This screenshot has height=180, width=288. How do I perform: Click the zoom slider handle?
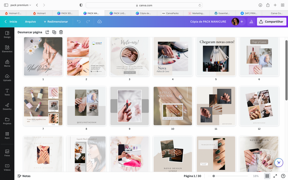pos(213,176)
